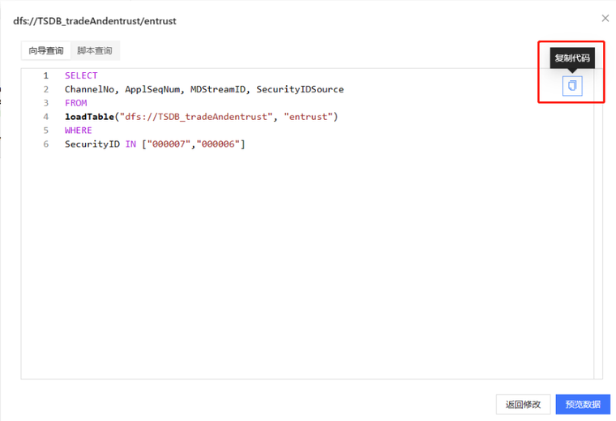Click line number 1 in the gutter

pos(46,75)
